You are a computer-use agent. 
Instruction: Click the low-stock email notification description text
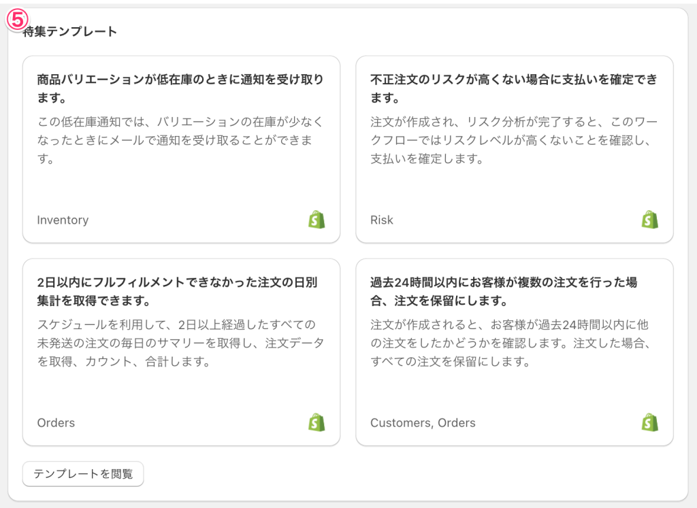(x=180, y=140)
